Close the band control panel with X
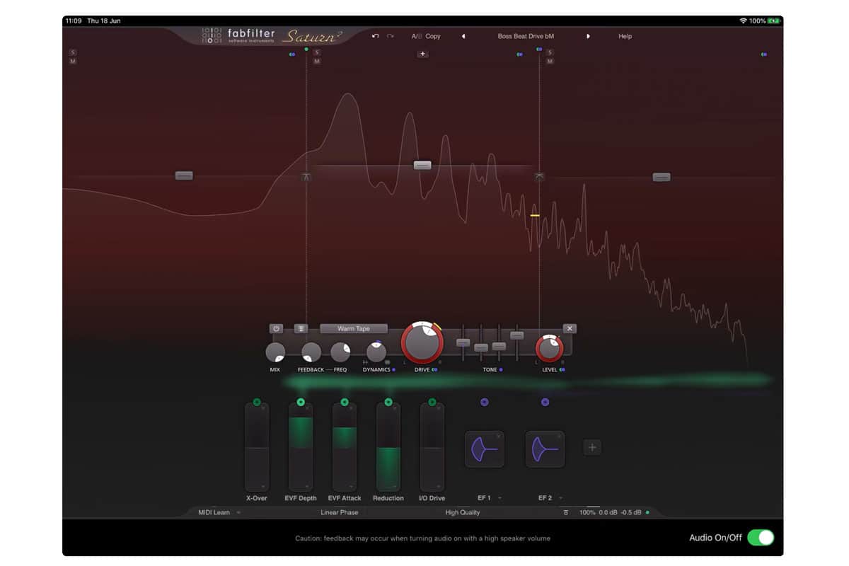This screenshot has height=566, width=849. (570, 328)
